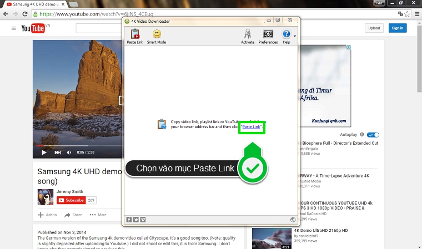422x249 pixels.
Task: Click the red Subscribe button
Action: point(71,200)
